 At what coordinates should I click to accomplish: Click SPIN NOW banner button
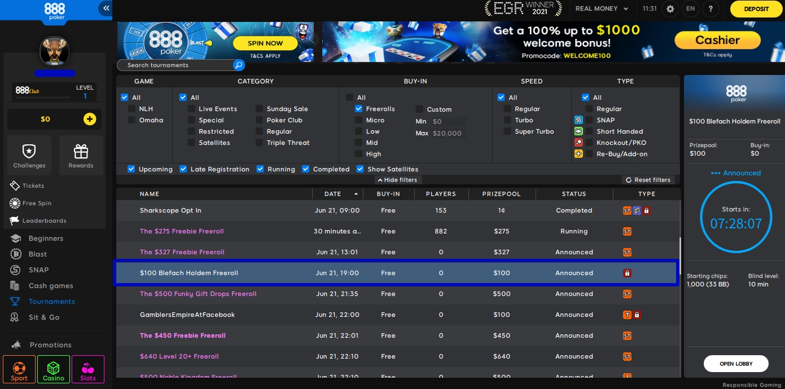(265, 43)
